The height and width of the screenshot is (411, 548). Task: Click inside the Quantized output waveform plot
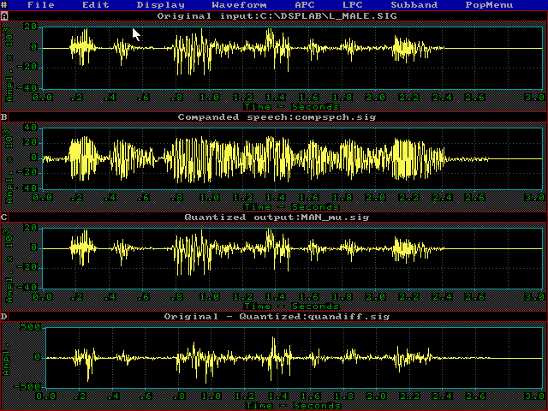point(292,259)
